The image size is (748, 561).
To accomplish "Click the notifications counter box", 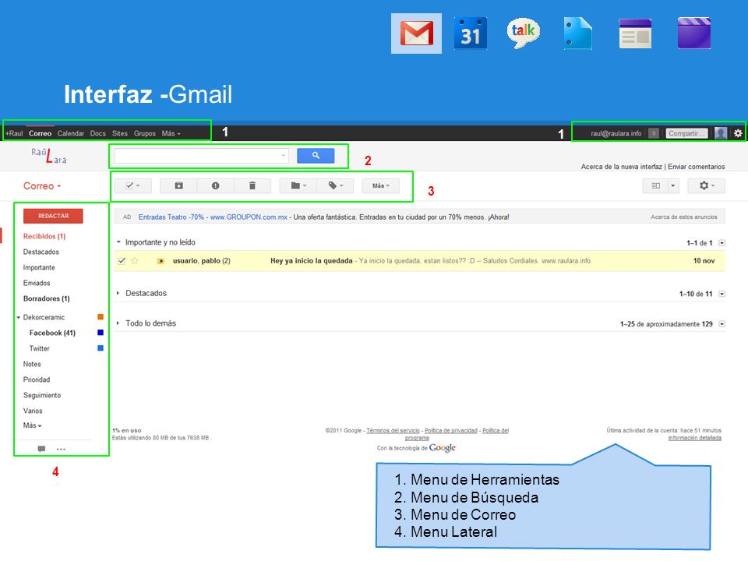I will pyautogui.click(x=654, y=133).
